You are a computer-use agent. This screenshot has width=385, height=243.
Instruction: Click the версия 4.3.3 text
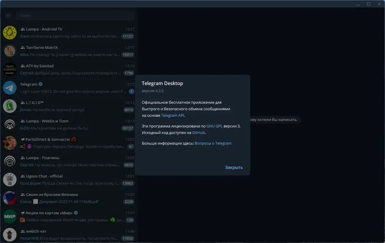tap(152, 90)
